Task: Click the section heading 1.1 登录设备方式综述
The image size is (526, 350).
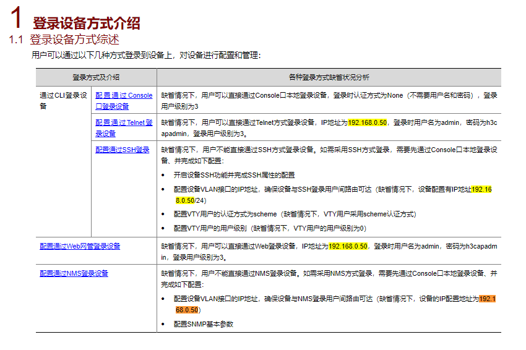Action: tap(64, 40)
